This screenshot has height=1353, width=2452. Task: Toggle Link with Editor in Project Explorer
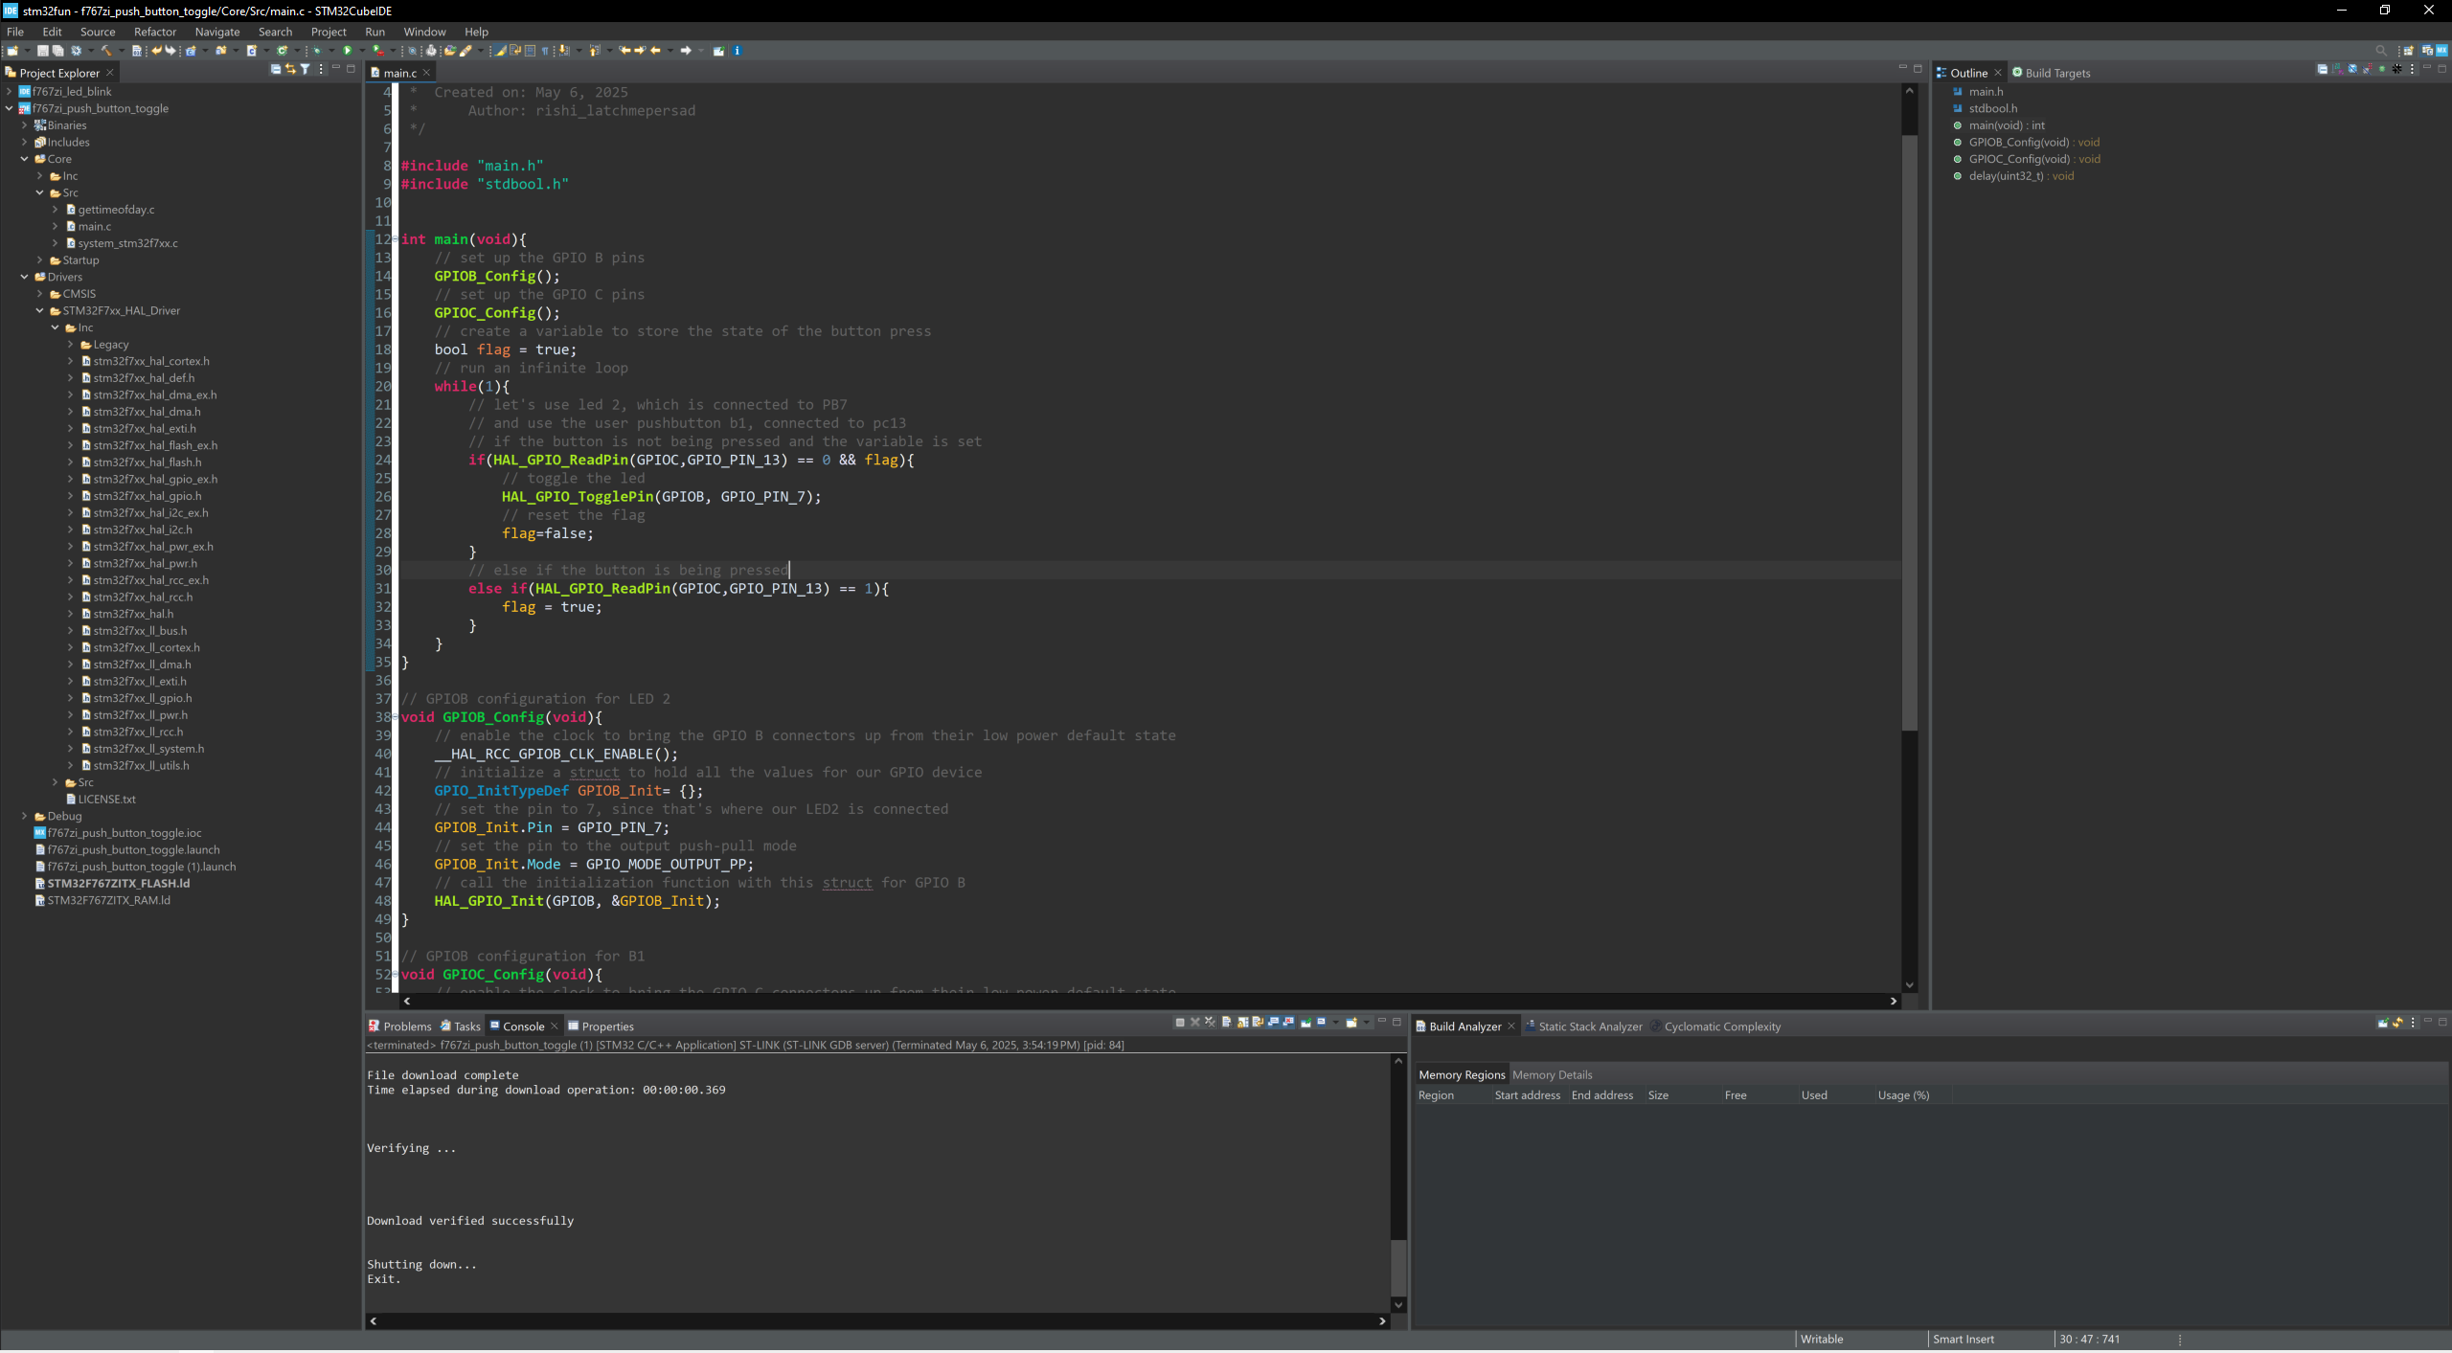point(290,69)
